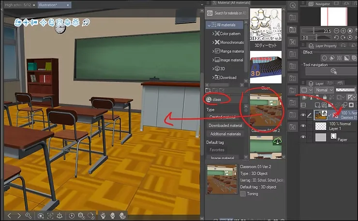Open the Normal blending mode dropdown
358x221 pixels.
(324, 90)
